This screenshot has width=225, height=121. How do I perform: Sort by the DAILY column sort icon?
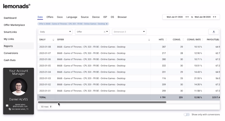tap(53, 39)
